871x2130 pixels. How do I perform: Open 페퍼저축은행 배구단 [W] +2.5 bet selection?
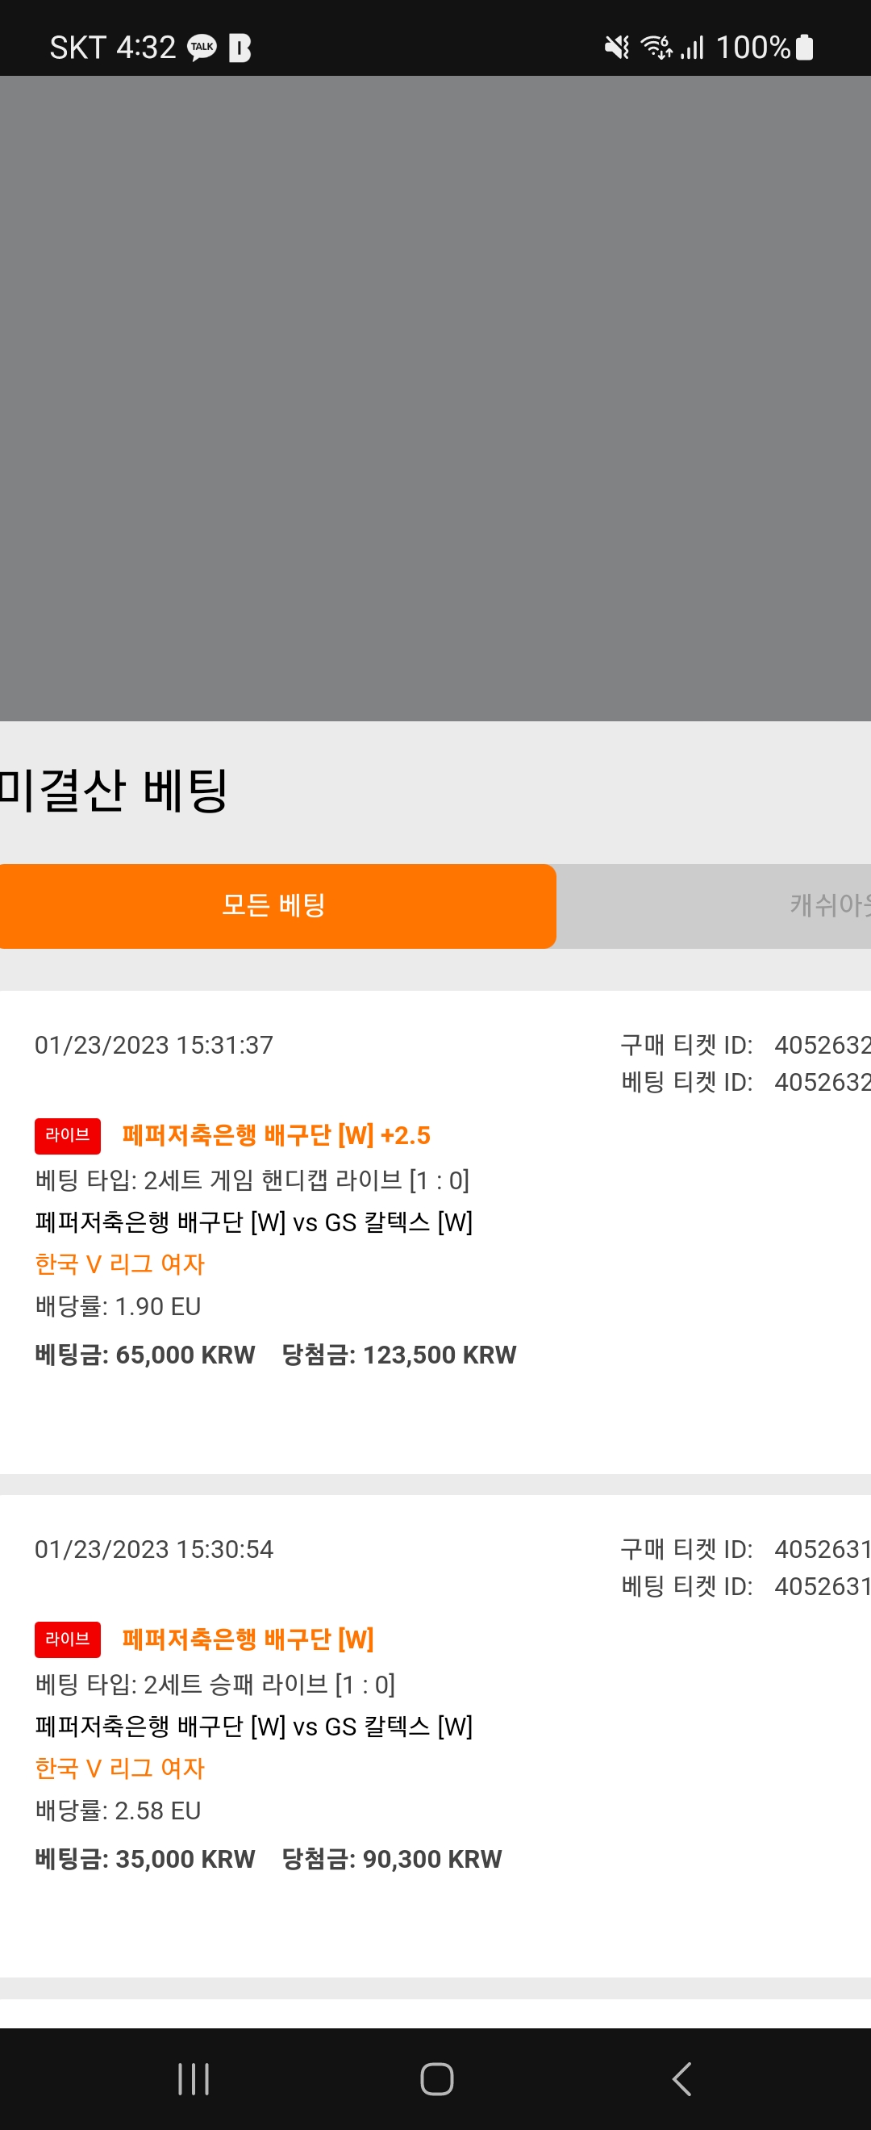point(276,1135)
